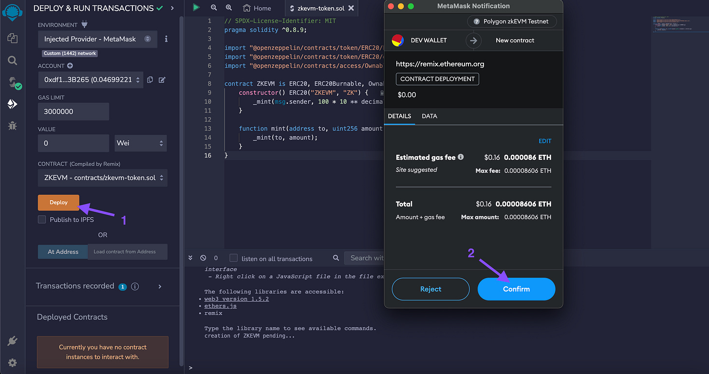The height and width of the screenshot is (374, 709).
Task: Click the https://remix.ethereum.org origin text
Action: (440, 64)
